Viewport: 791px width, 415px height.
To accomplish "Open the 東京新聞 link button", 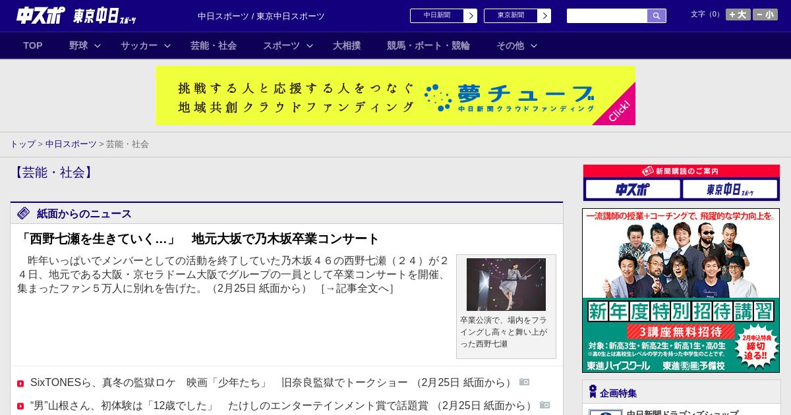I will [x=511, y=16].
